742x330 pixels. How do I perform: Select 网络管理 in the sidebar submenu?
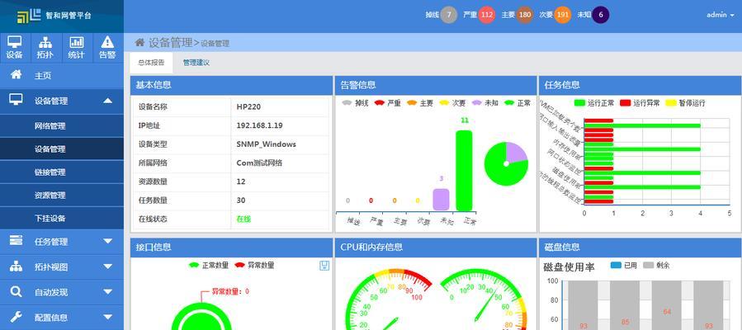(62, 125)
